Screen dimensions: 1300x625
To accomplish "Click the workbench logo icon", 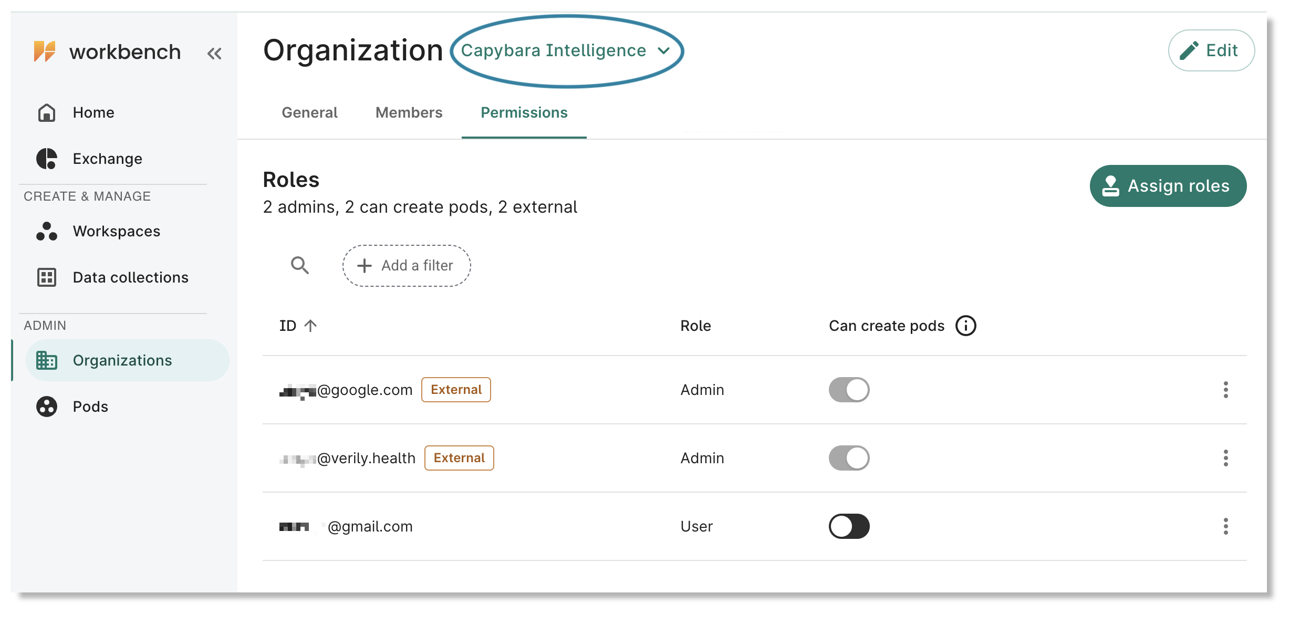I will [46, 51].
